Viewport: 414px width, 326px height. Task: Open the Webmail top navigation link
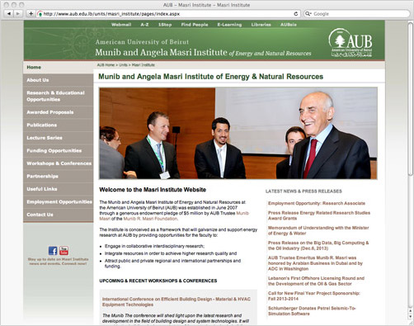click(121, 25)
